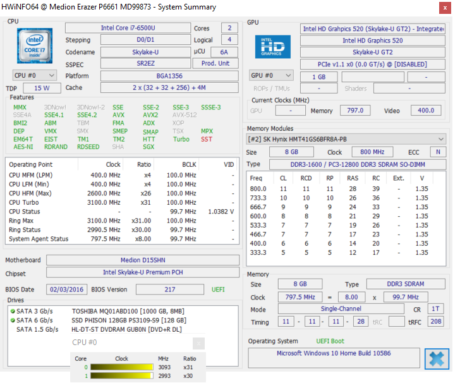Select the System Agent Status row
Viewport: 460px width, 383px height.
122,239
